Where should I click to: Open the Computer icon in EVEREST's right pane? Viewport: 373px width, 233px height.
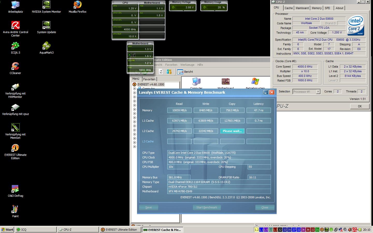[196, 82]
